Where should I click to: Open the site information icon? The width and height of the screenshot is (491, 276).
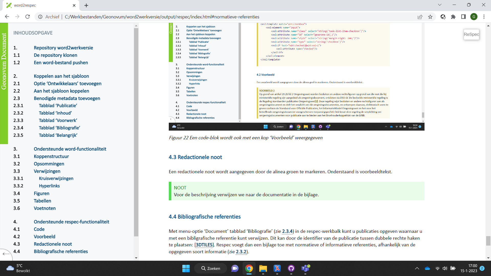pos(40,17)
